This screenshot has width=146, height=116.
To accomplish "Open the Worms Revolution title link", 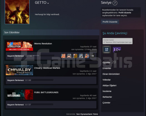I will (43, 44).
